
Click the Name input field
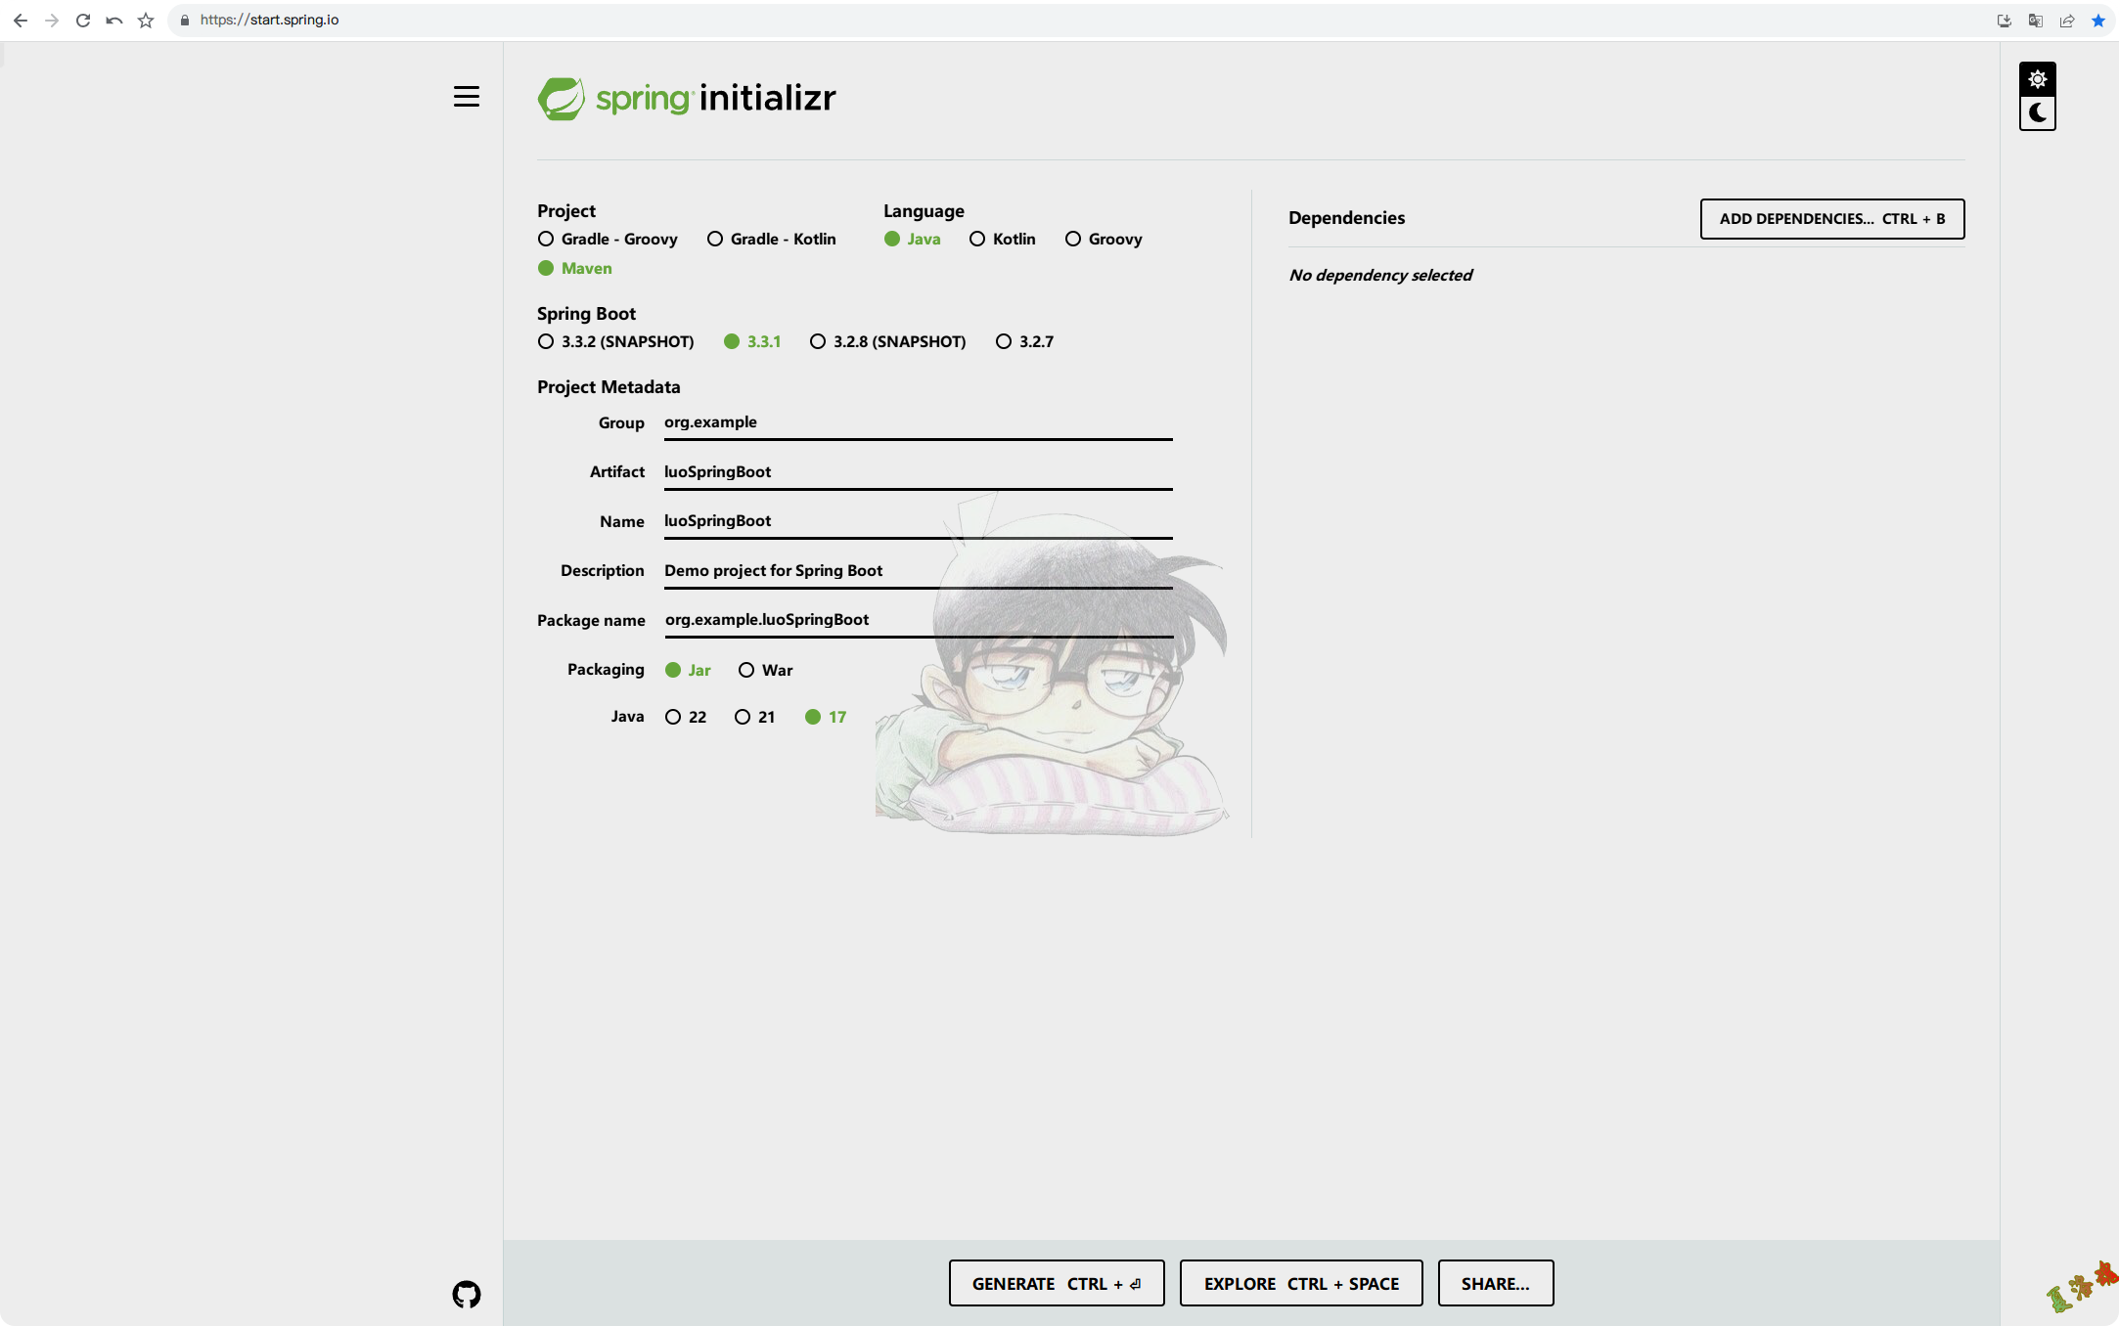coord(918,521)
